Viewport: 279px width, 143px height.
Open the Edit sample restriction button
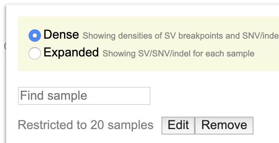click(178, 125)
